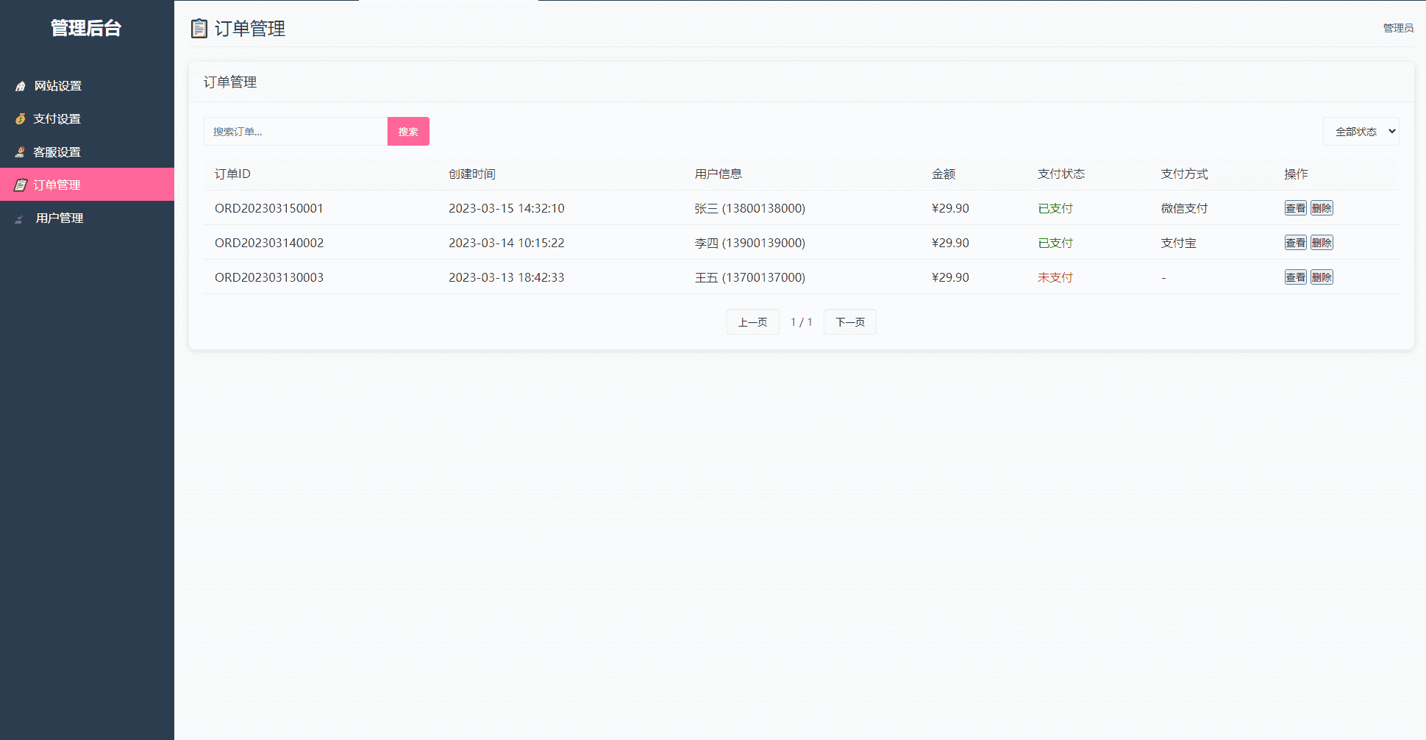View order ORD202303140002 details
This screenshot has width=1426, height=740.
1295,243
